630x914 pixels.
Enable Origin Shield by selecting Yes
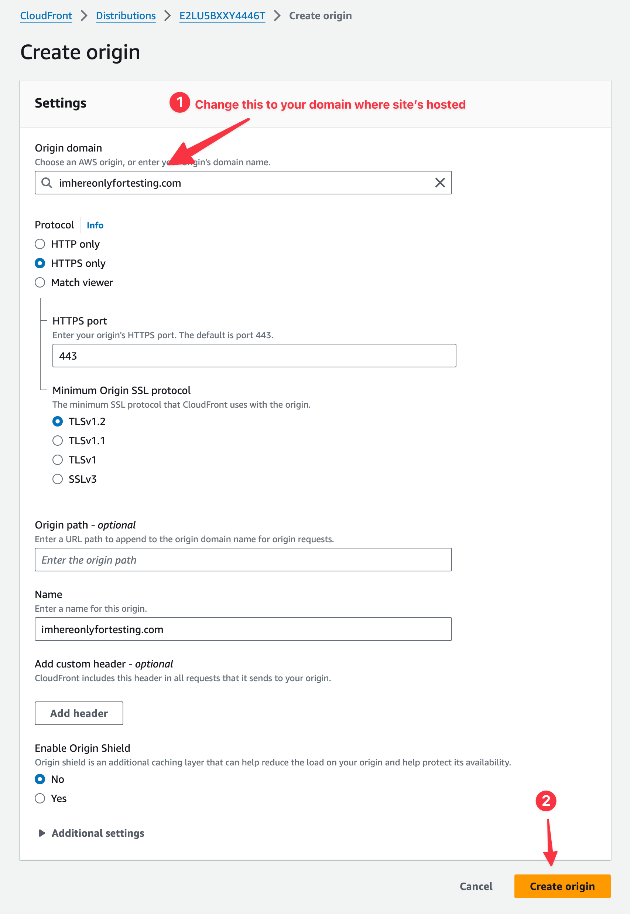[40, 798]
